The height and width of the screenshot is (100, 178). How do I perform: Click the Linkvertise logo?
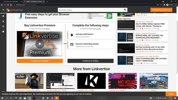pyautogui.click(x=15, y=10)
